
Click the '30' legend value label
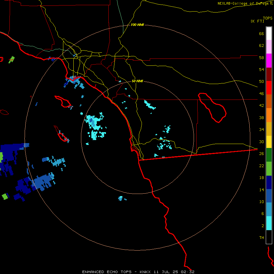click(262, 142)
